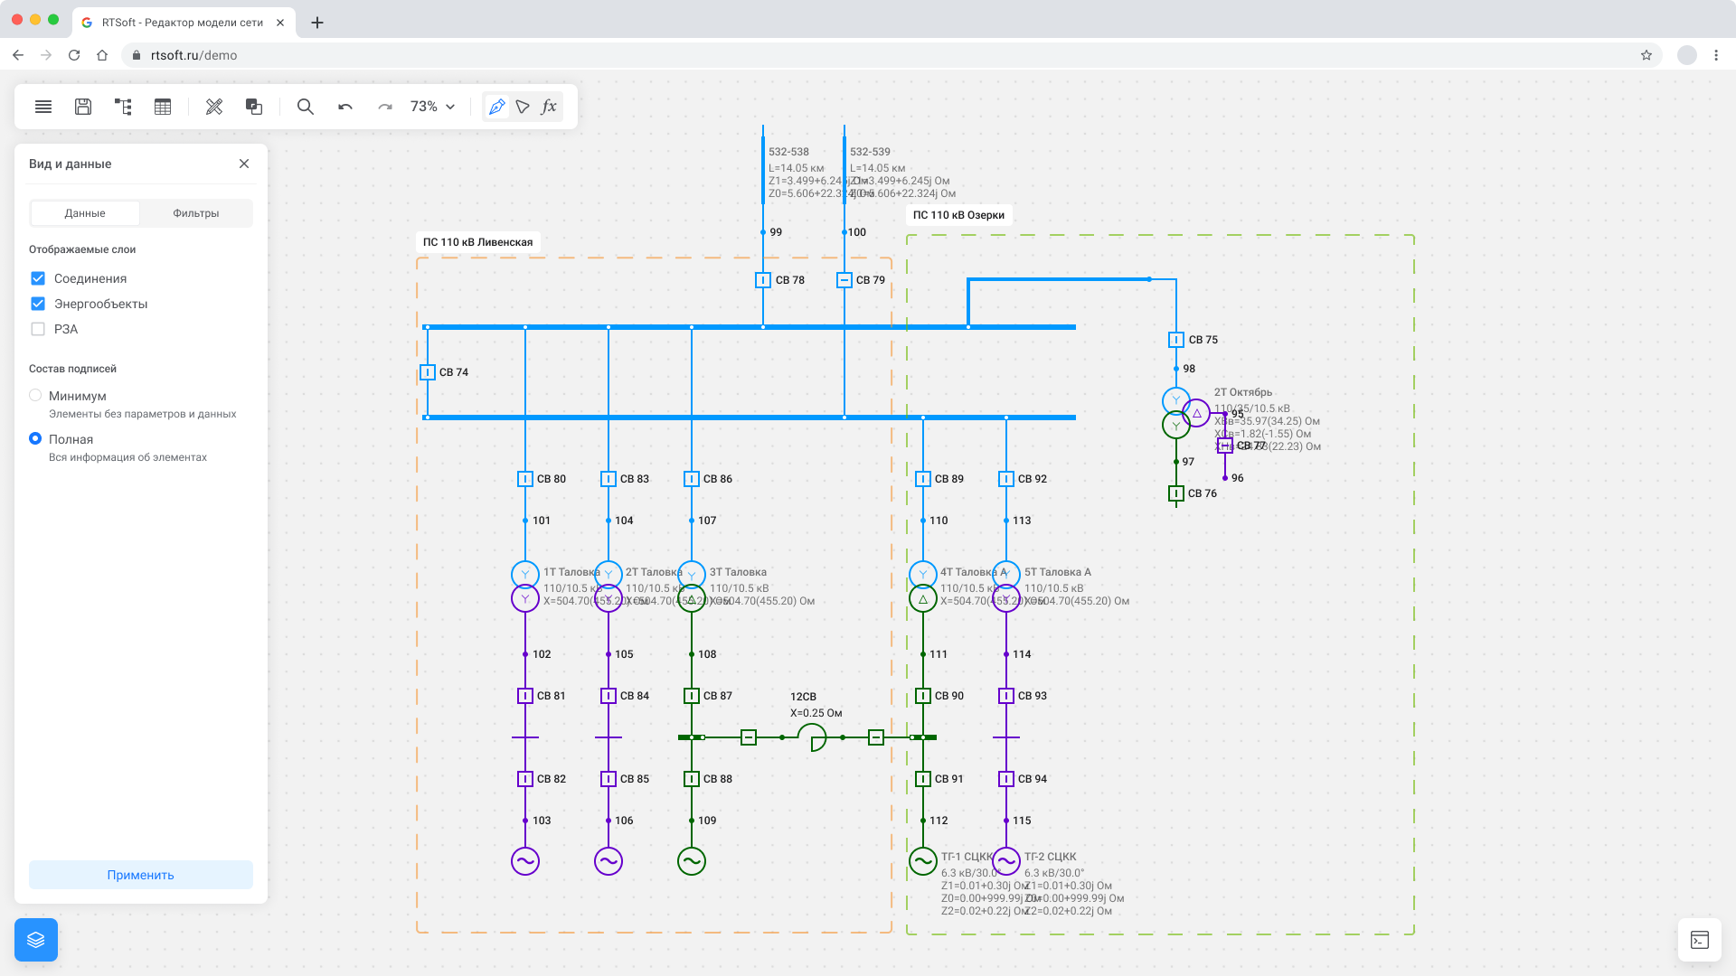Select breaker symbol CB 94
Screen dimensions: 1736x976
[x=1006, y=779]
